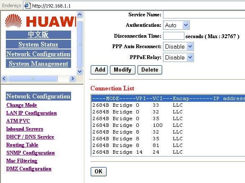Click the Delete button
This screenshot has height=183, width=245.
tap(150, 70)
